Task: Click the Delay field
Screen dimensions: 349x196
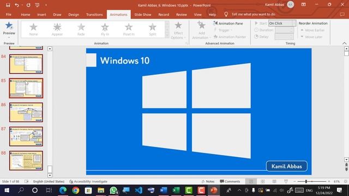Action: coord(285,36)
